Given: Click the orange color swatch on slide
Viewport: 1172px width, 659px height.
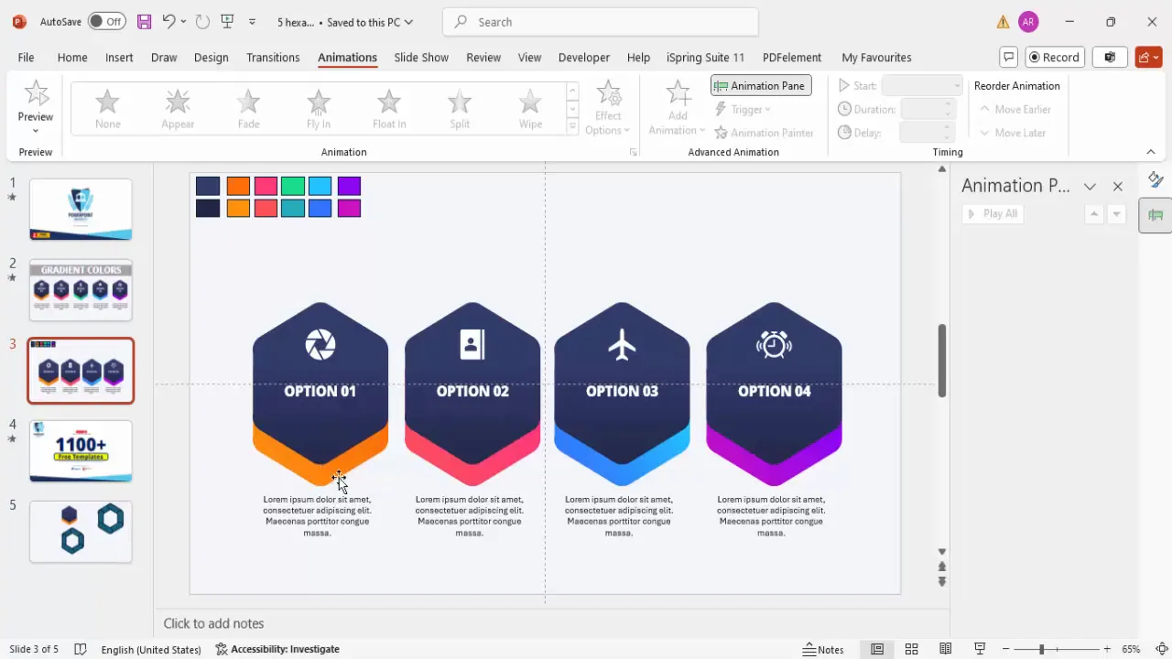Looking at the screenshot, I should pyautogui.click(x=238, y=187).
